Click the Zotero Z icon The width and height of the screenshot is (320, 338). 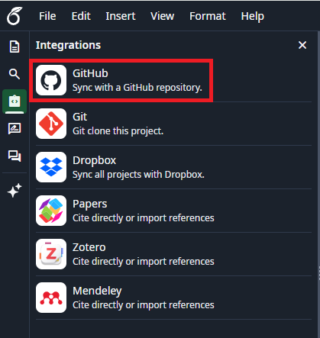click(x=51, y=254)
